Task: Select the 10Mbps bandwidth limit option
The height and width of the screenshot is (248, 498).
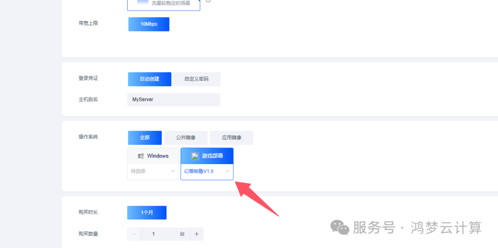Action: tap(148, 24)
